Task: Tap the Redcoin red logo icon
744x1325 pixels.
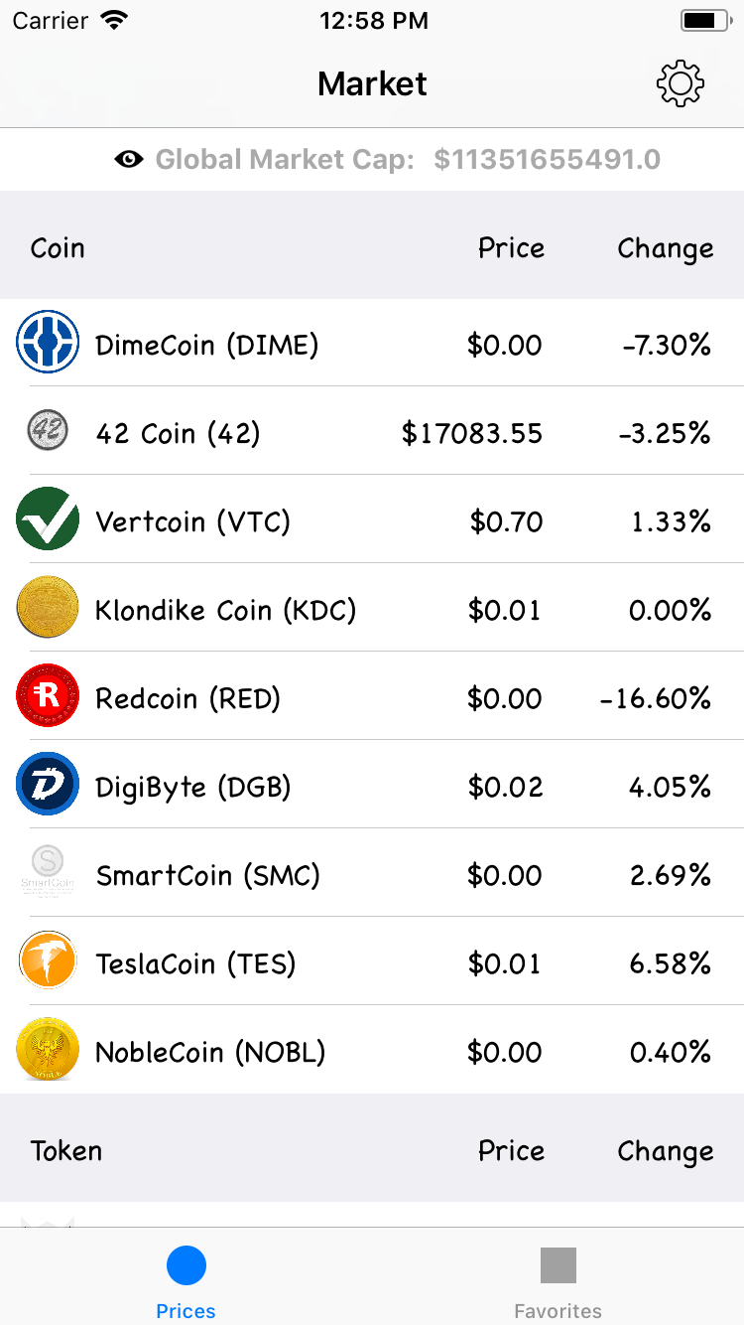Action: click(48, 696)
